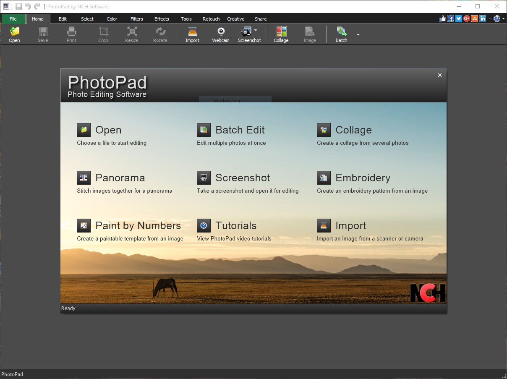Open the LinkedIn share icon
The image size is (507, 379).
483,18
